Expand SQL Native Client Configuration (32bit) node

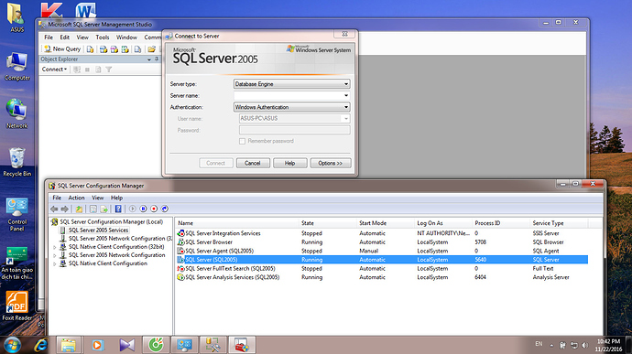click(55, 247)
